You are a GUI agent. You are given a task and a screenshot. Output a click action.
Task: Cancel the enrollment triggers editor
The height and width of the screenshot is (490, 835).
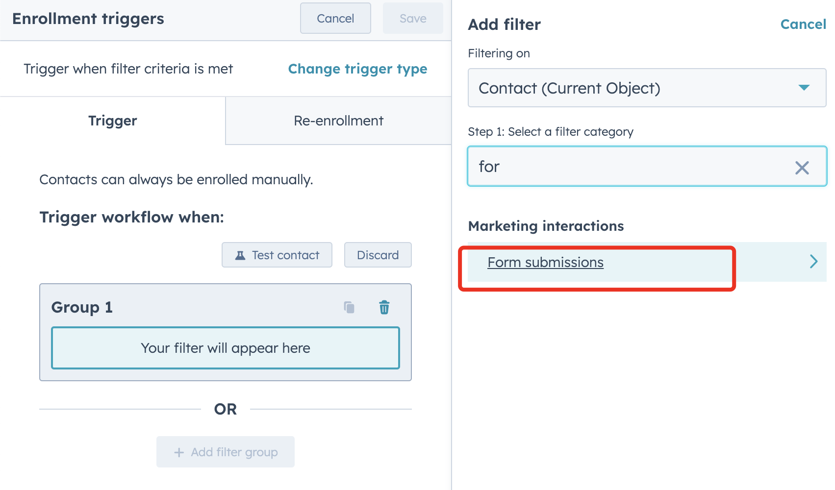(335, 18)
